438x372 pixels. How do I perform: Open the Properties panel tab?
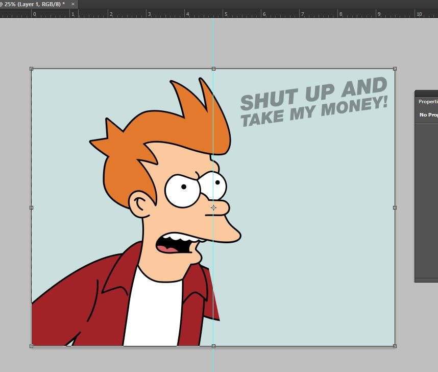click(x=428, y=102)
